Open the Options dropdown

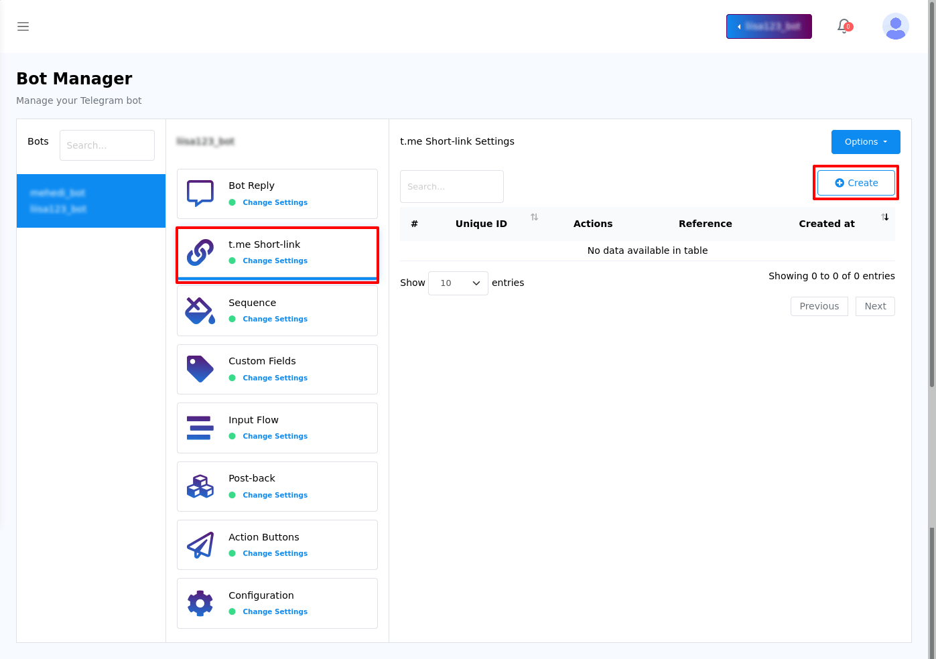click(x=866, y=141)
